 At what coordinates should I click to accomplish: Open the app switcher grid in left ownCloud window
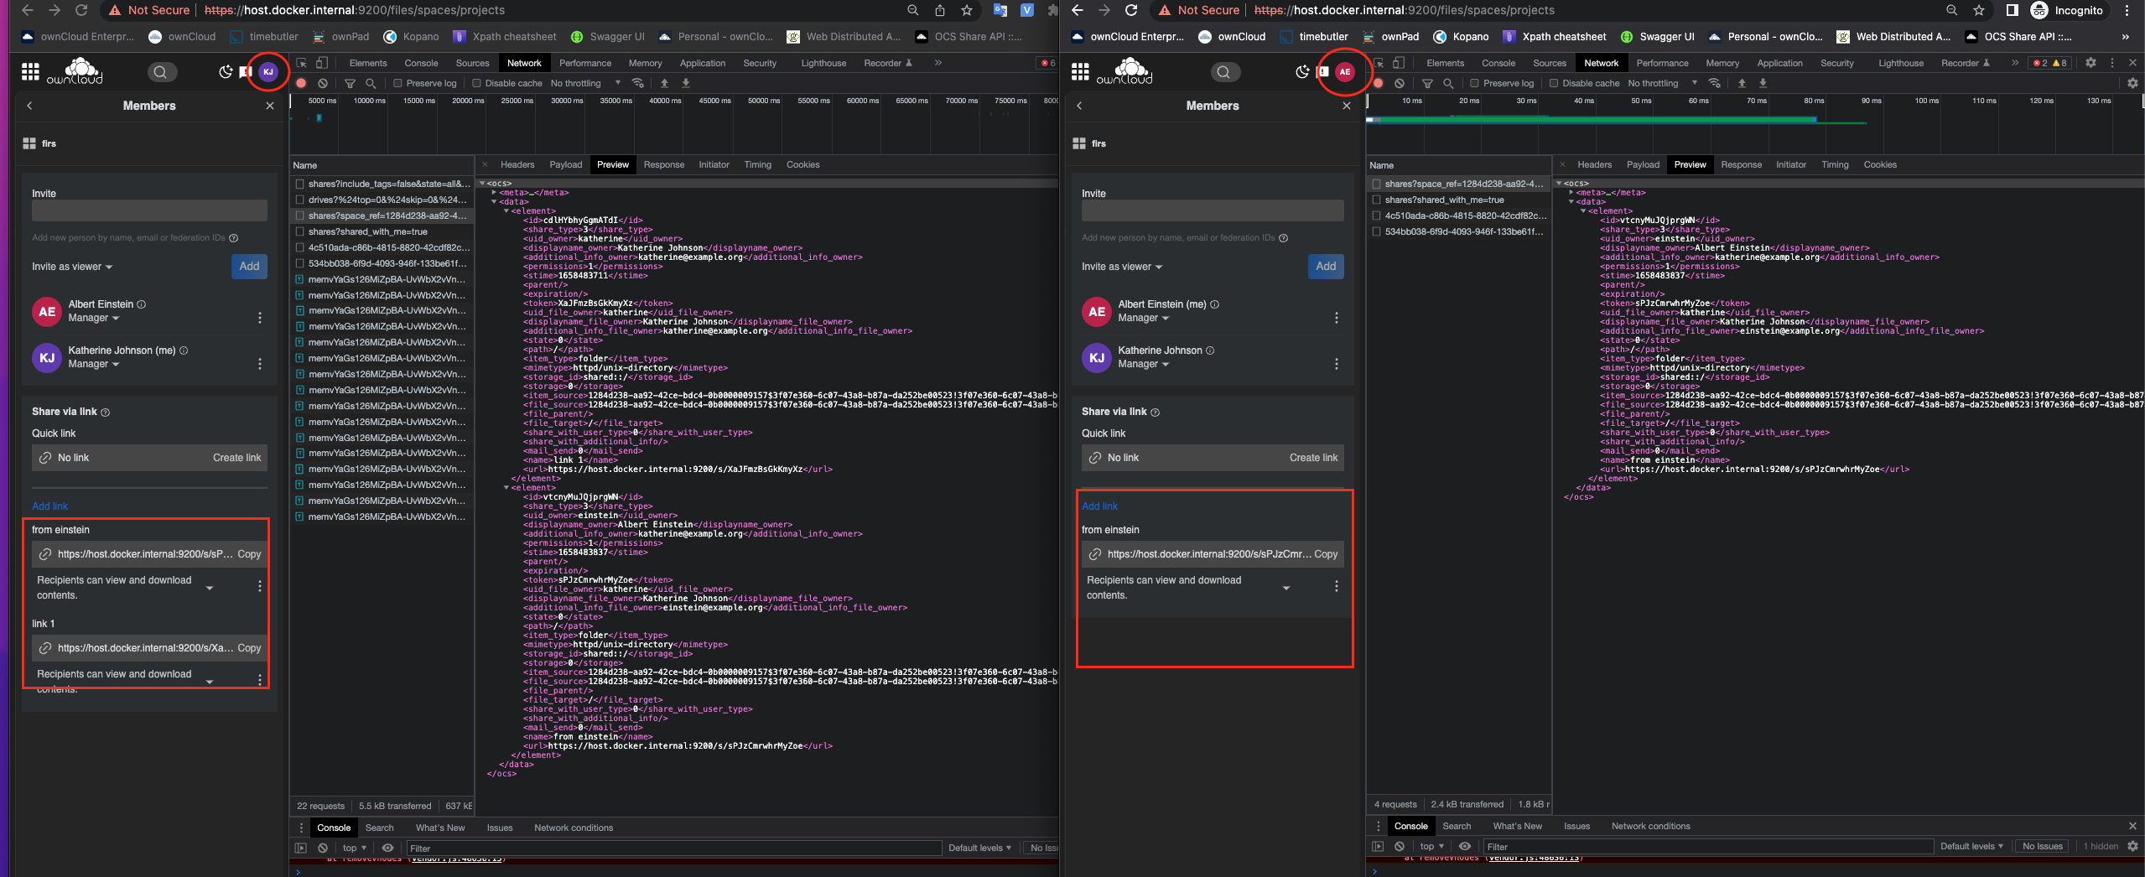click(x=30, y=72)
